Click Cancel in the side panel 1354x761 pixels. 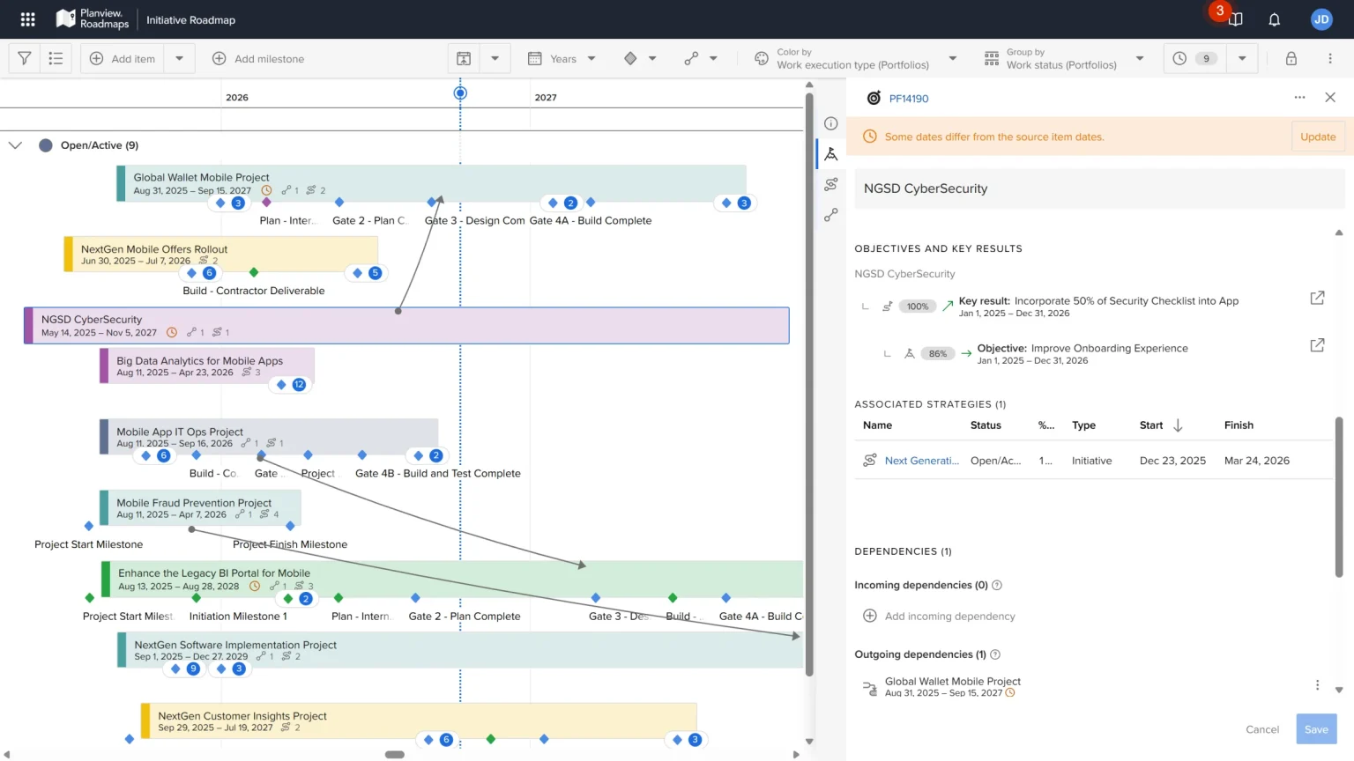pyautogui.click(x=1261, y=729)
